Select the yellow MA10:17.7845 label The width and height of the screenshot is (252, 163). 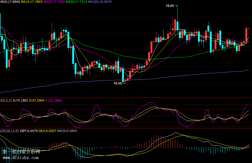32,2
